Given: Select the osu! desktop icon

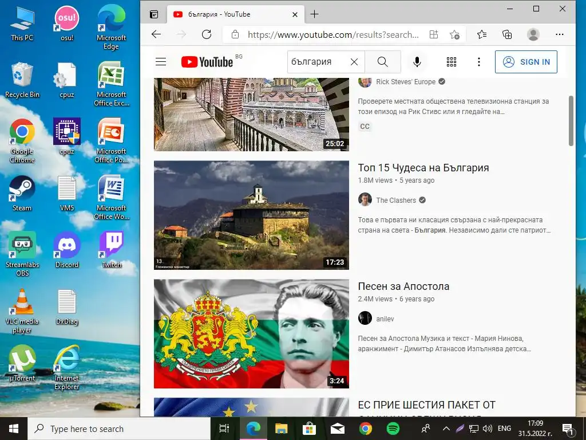Looking at the screenshot, I should [67, 23].
